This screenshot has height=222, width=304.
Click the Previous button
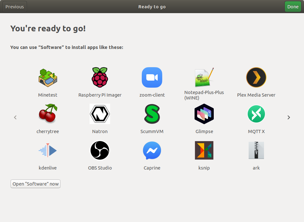point(15,7)
